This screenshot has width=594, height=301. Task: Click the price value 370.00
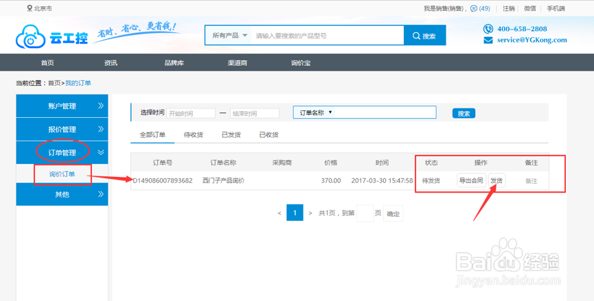pyautogui.click(x=331, y=181)
